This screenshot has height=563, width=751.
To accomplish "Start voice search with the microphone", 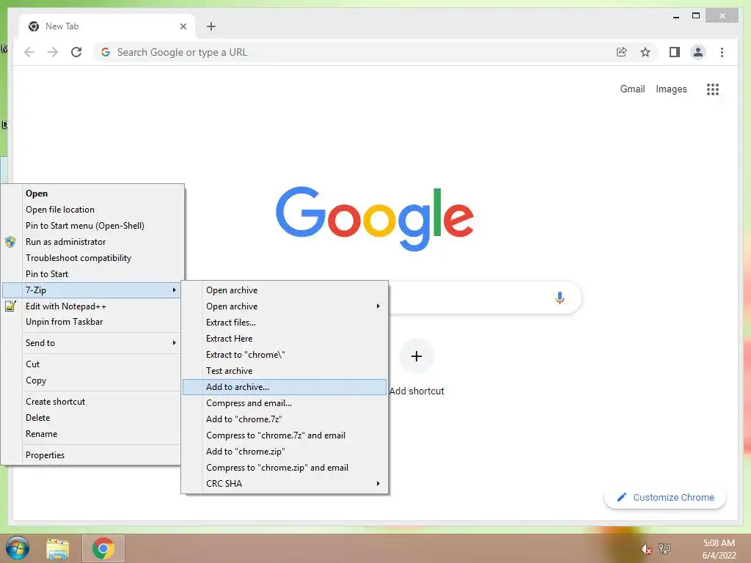I will point(560,298).
